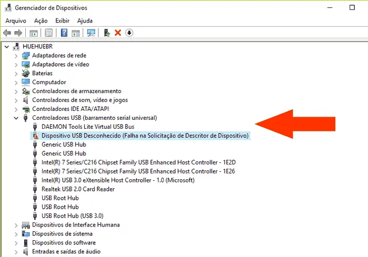
Task: Click red X Uninstall device icon
Action: 118,33
